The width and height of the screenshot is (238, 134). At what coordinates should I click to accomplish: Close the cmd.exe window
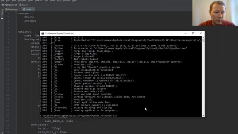tap(201, 33)
